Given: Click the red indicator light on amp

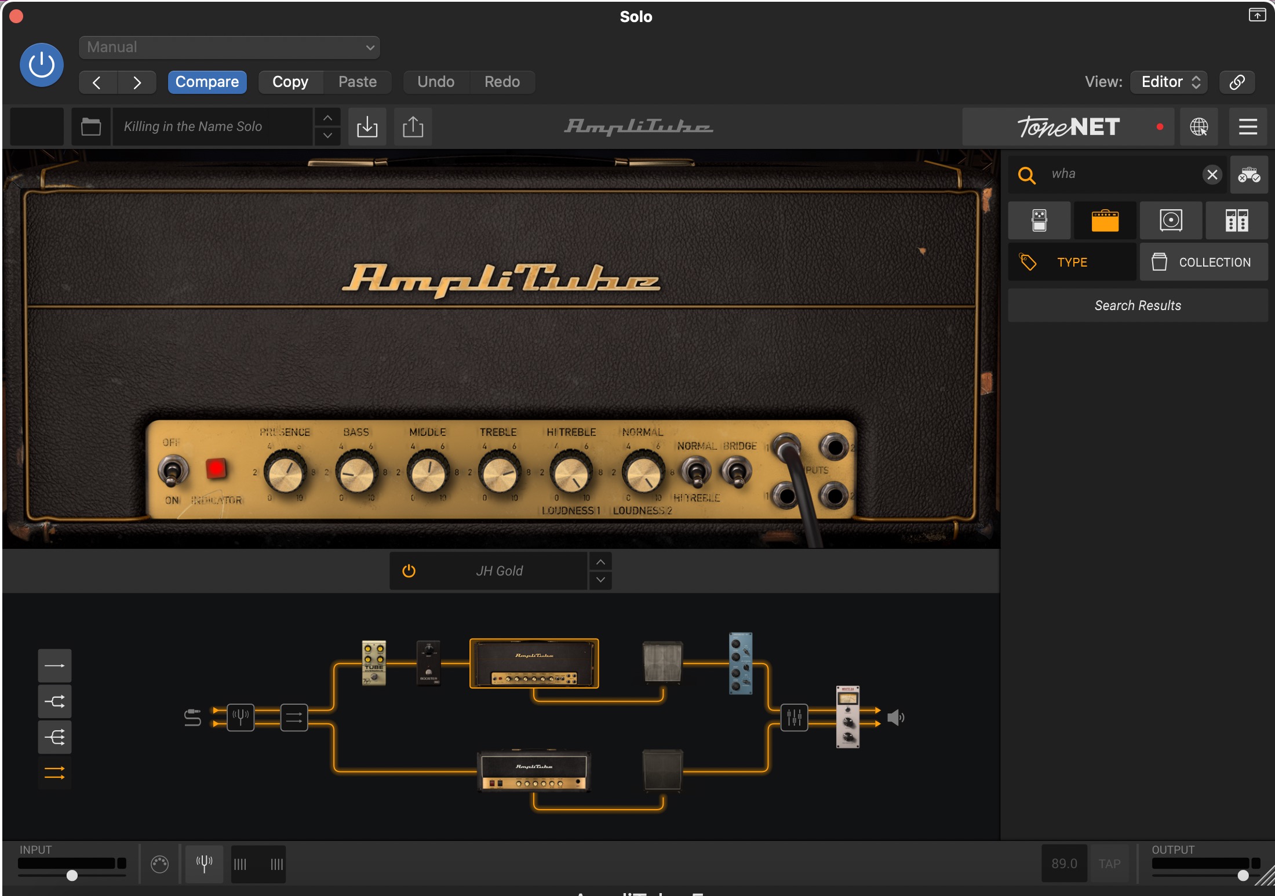Looking at the screenshot, I should pos(217,469).
